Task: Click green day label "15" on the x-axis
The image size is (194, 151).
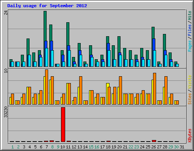Action: 91,147
